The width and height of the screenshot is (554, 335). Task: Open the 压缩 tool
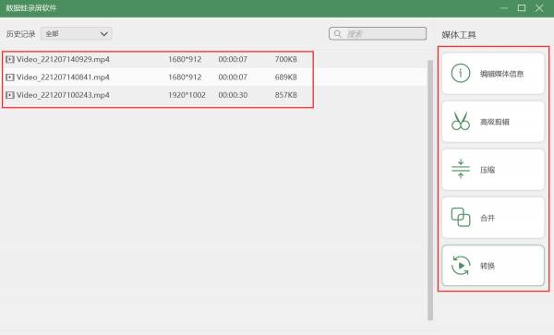(x=493, y=170)
